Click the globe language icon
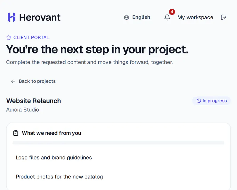 126,17
